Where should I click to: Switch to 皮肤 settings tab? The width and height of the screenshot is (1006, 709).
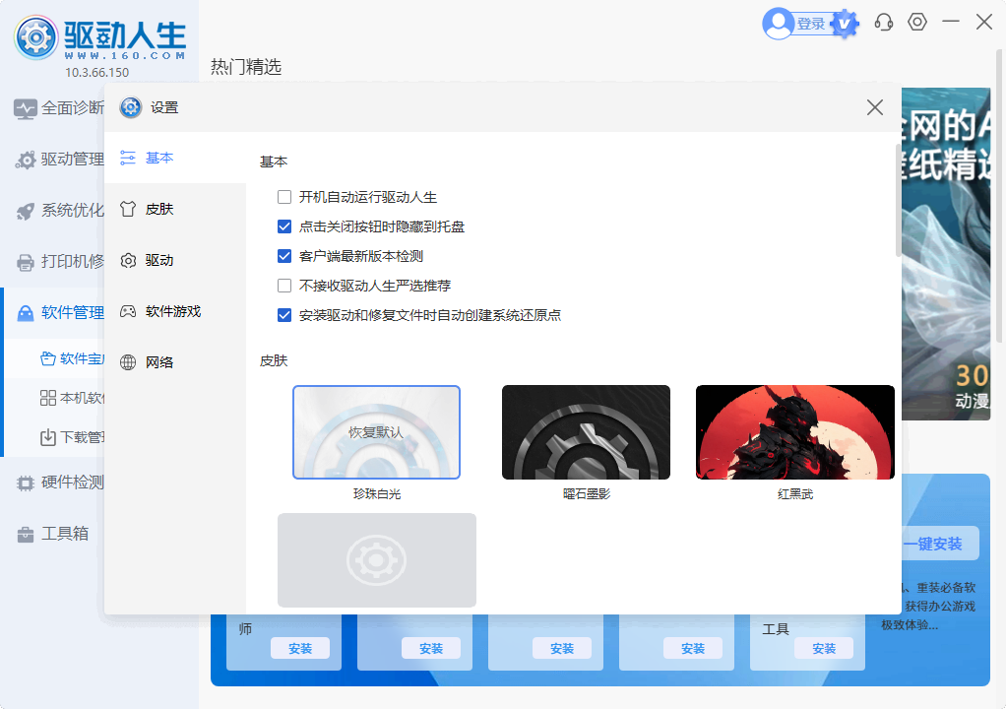[175, 209]
